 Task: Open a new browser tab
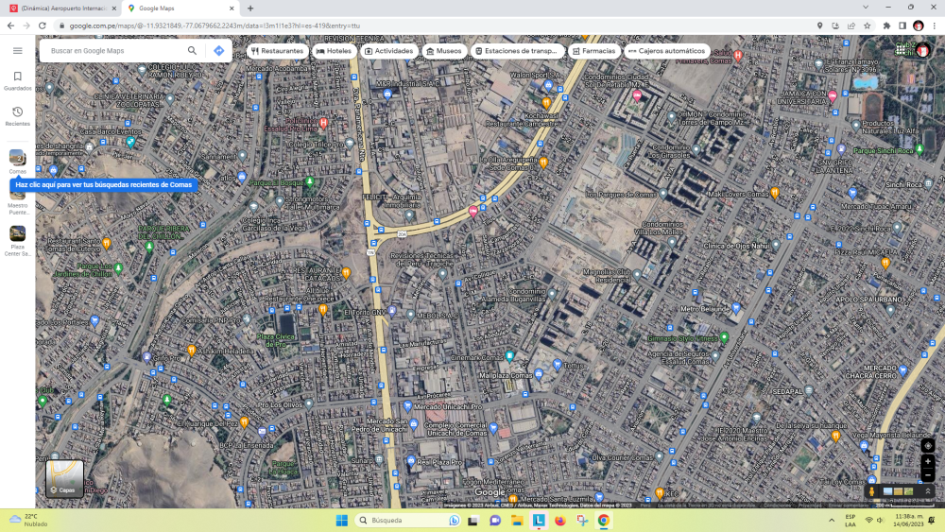250,9
